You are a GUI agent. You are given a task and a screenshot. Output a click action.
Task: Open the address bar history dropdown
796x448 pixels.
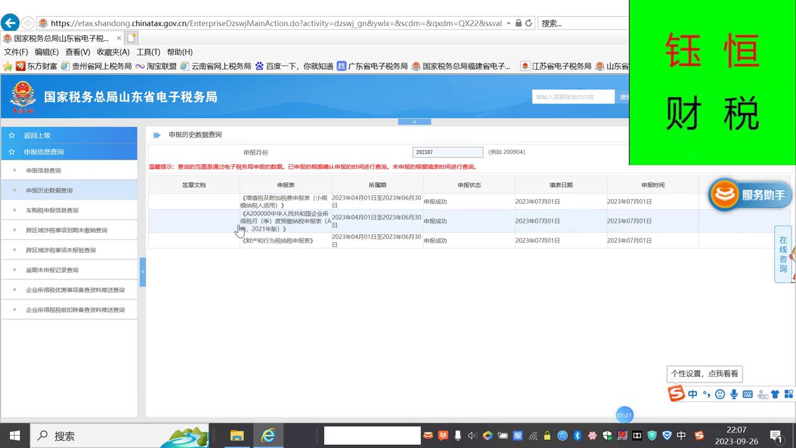[x=507, y=23]
